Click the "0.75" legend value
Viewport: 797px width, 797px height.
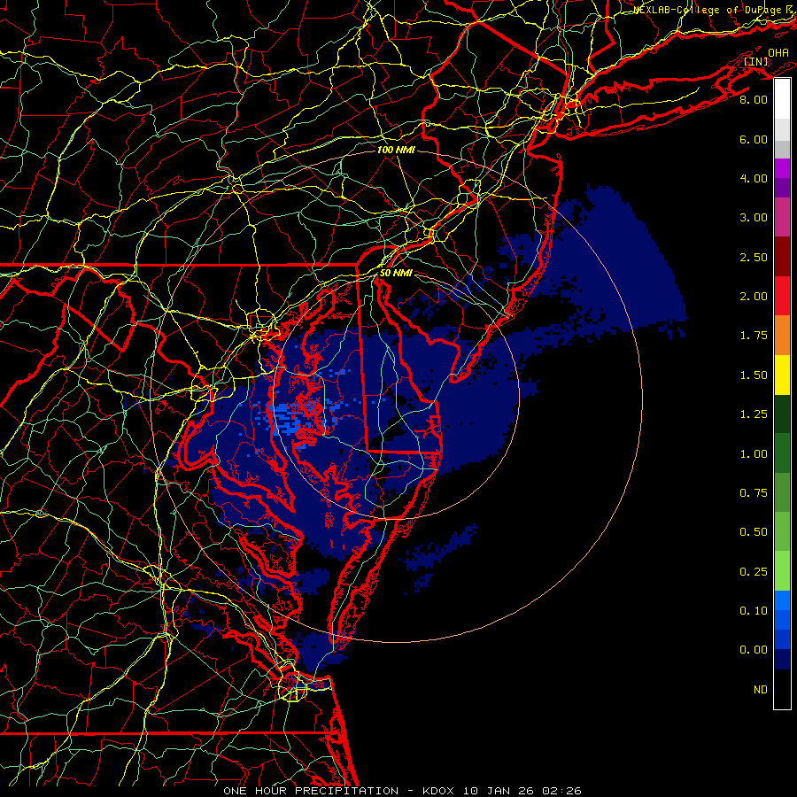tap(754, 493)
